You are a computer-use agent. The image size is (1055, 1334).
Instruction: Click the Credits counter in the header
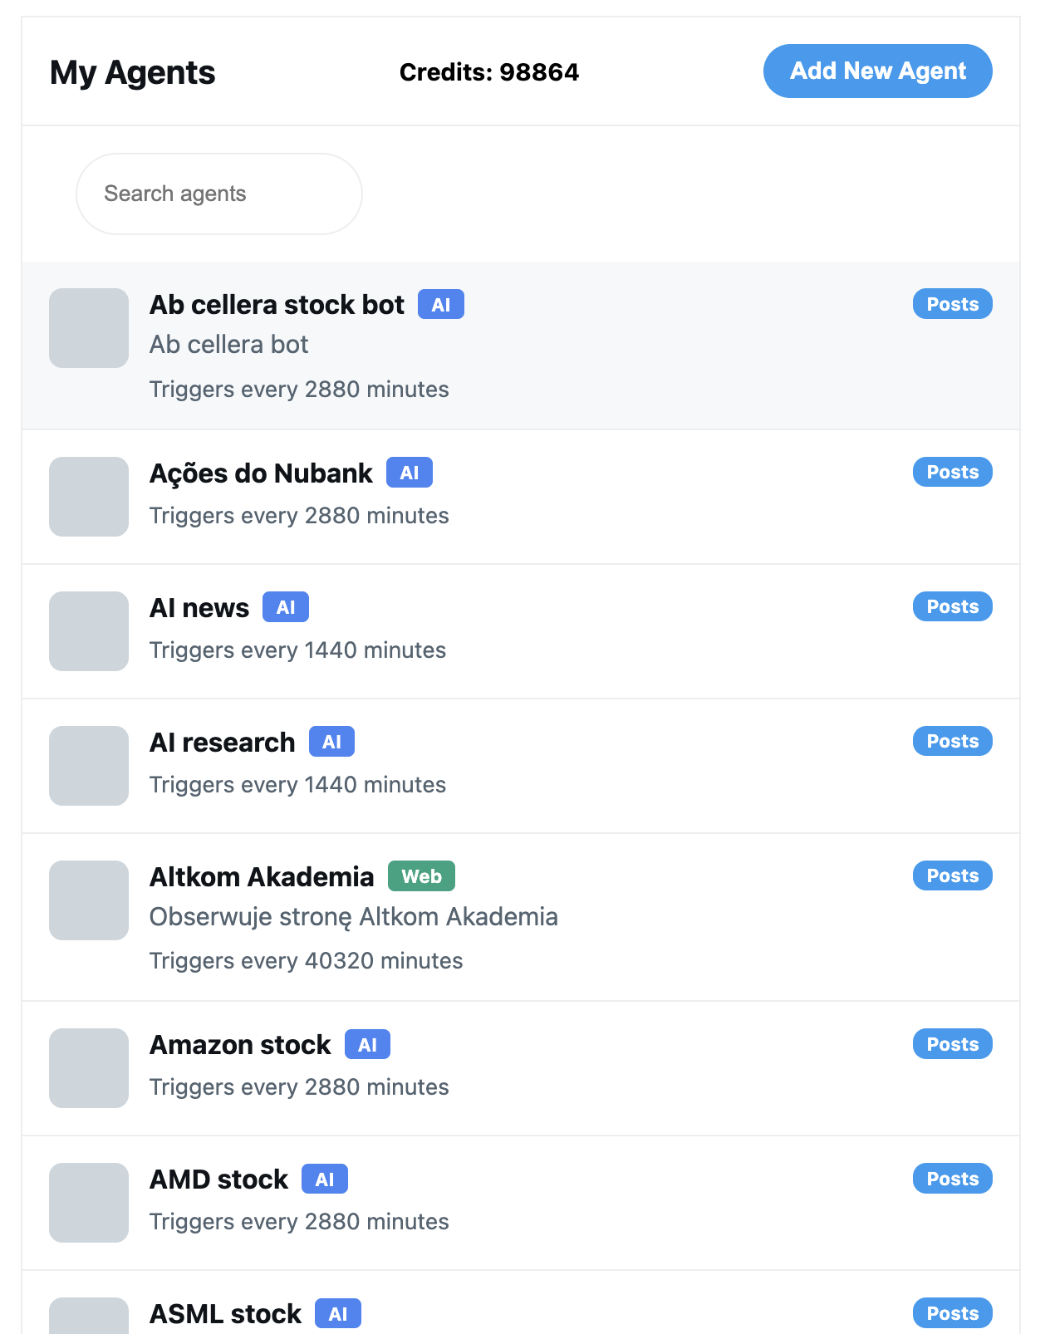point(489,71)
